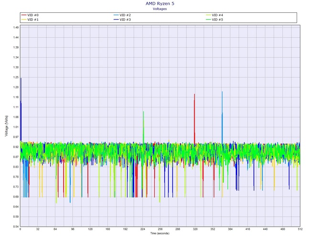Click the red voltage spike near 320 seconds
Image resolution: width=320 pixels, height=239 pixels.
click(x=194, y=119)
